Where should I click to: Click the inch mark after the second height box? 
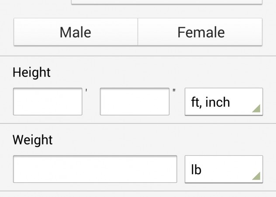tap(174, 91)
